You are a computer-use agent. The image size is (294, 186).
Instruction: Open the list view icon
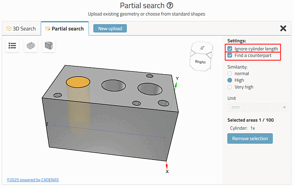click(x=13, y=45)
